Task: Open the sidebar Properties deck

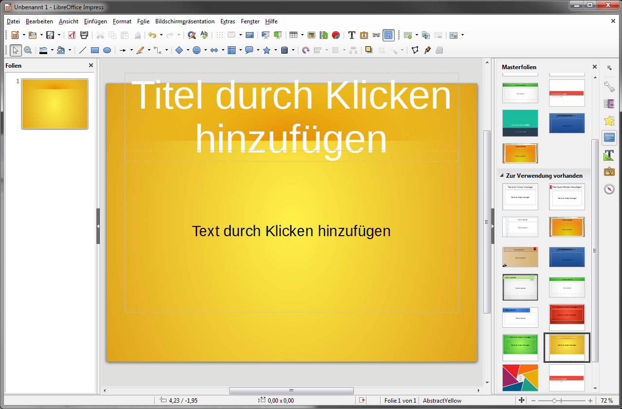Action: click(x=609, y=87)
